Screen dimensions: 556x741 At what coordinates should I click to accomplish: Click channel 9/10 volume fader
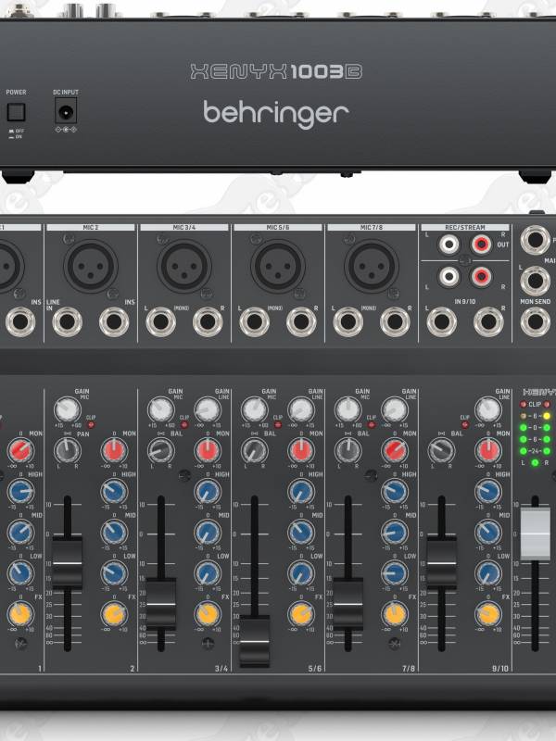pyautogui.click(x=442, y=563)
